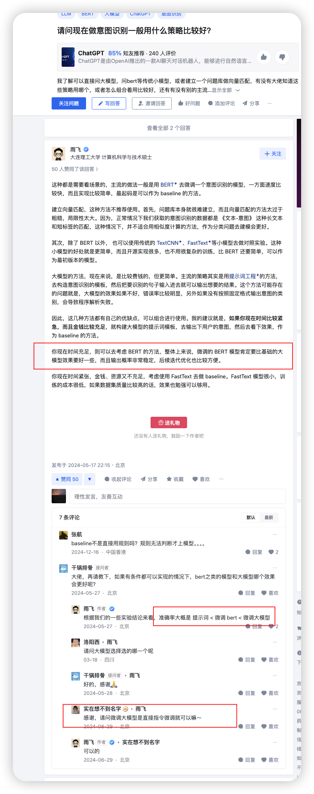Like 张航's comment heart icon

tap(271, 552)
